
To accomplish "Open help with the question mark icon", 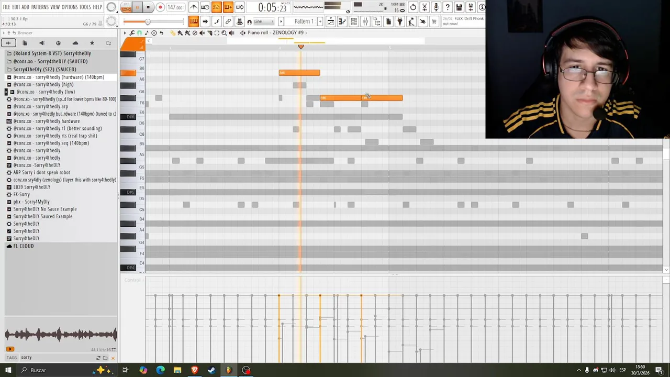I will tap(448, 7).
